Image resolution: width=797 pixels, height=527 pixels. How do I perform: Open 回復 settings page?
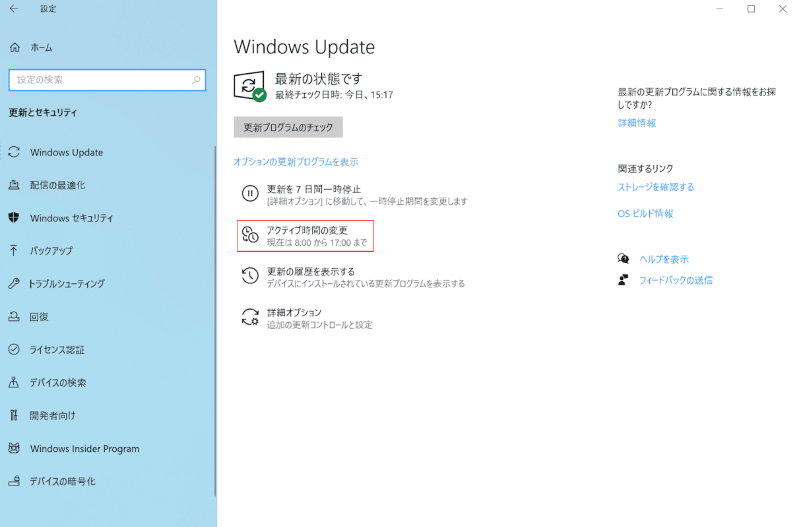coord(39,317)
